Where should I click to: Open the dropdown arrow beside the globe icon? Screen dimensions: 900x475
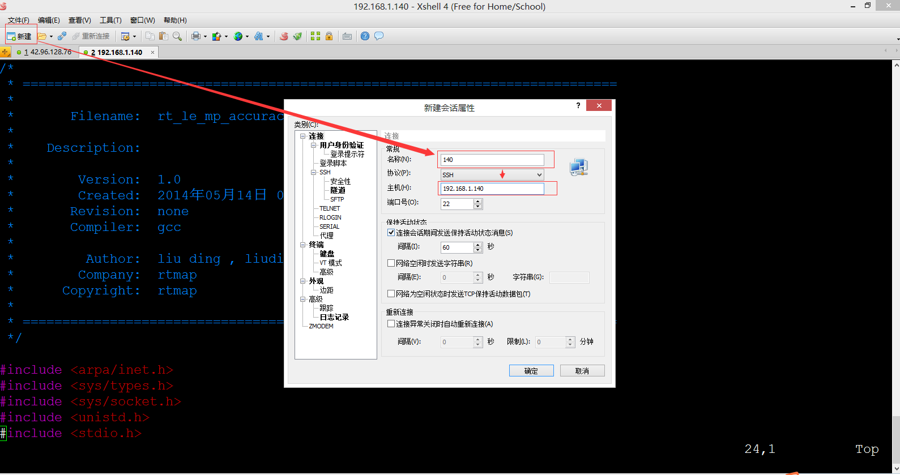pos(248,36)
